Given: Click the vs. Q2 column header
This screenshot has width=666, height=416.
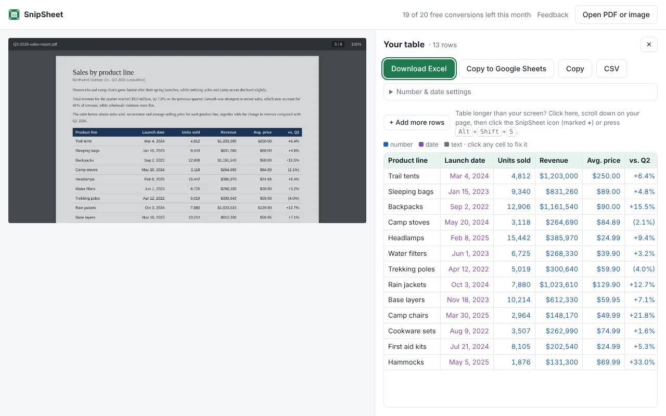Looking at the screenshot, I should 641,161.
